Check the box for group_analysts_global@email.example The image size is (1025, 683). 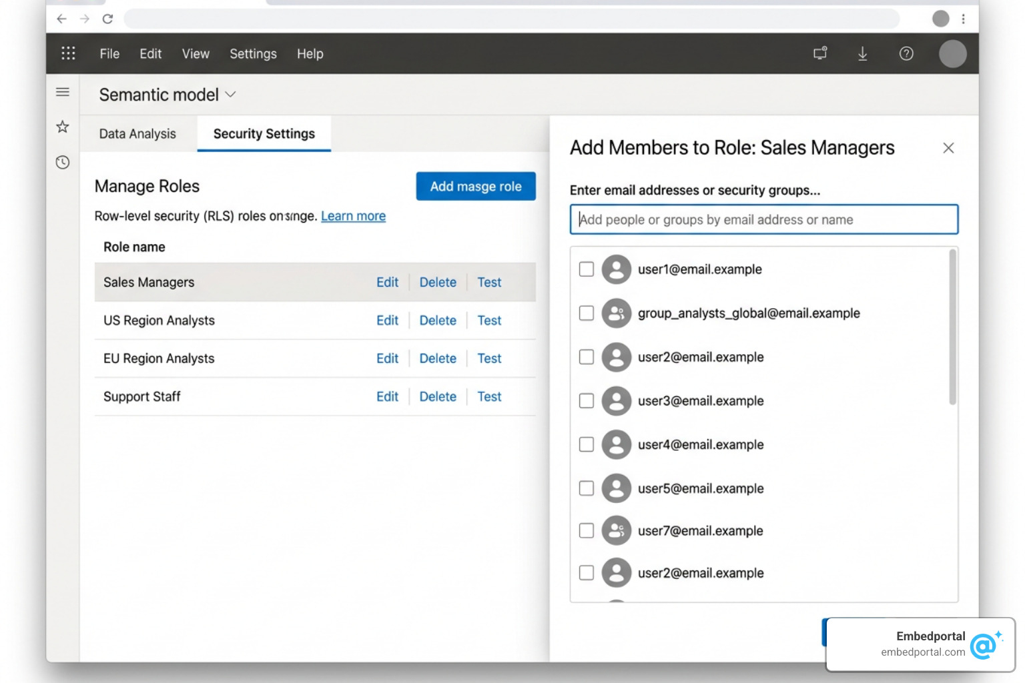coord(587,313)
